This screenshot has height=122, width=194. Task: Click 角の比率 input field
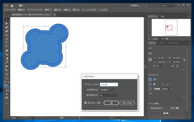[109, 95]
